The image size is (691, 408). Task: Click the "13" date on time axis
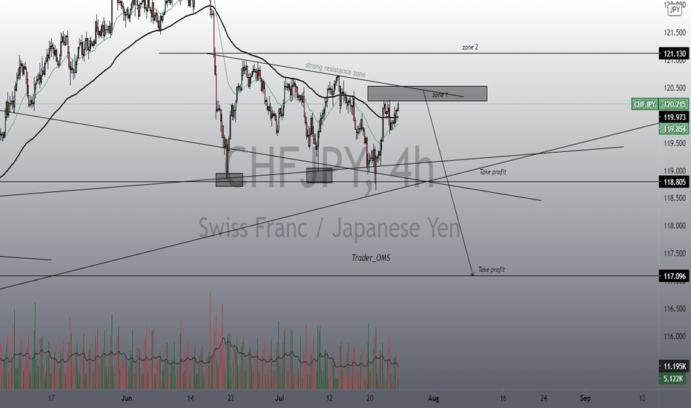pos(642,398)
